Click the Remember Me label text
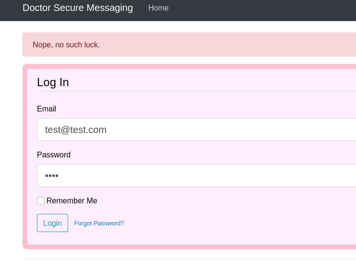 coord(72,201)
